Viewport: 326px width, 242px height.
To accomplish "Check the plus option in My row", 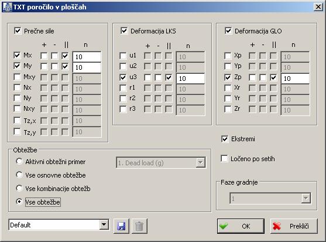I will point(44,66).
